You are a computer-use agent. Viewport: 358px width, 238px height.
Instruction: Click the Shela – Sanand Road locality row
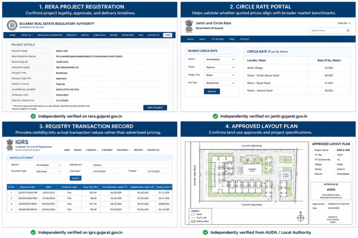pyautogui.click(x=297, y=91)
